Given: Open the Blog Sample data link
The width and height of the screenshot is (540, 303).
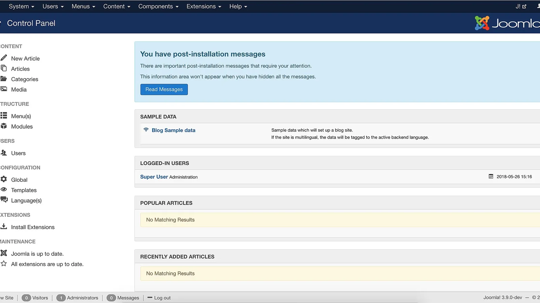Looking at the screenshot, I should click(x=173, y=130).
